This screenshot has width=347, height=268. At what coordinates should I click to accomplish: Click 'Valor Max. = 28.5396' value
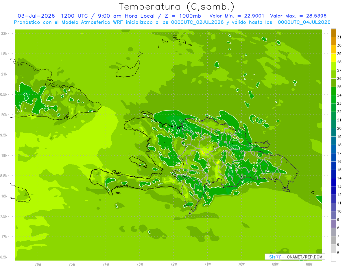[298, 16]
